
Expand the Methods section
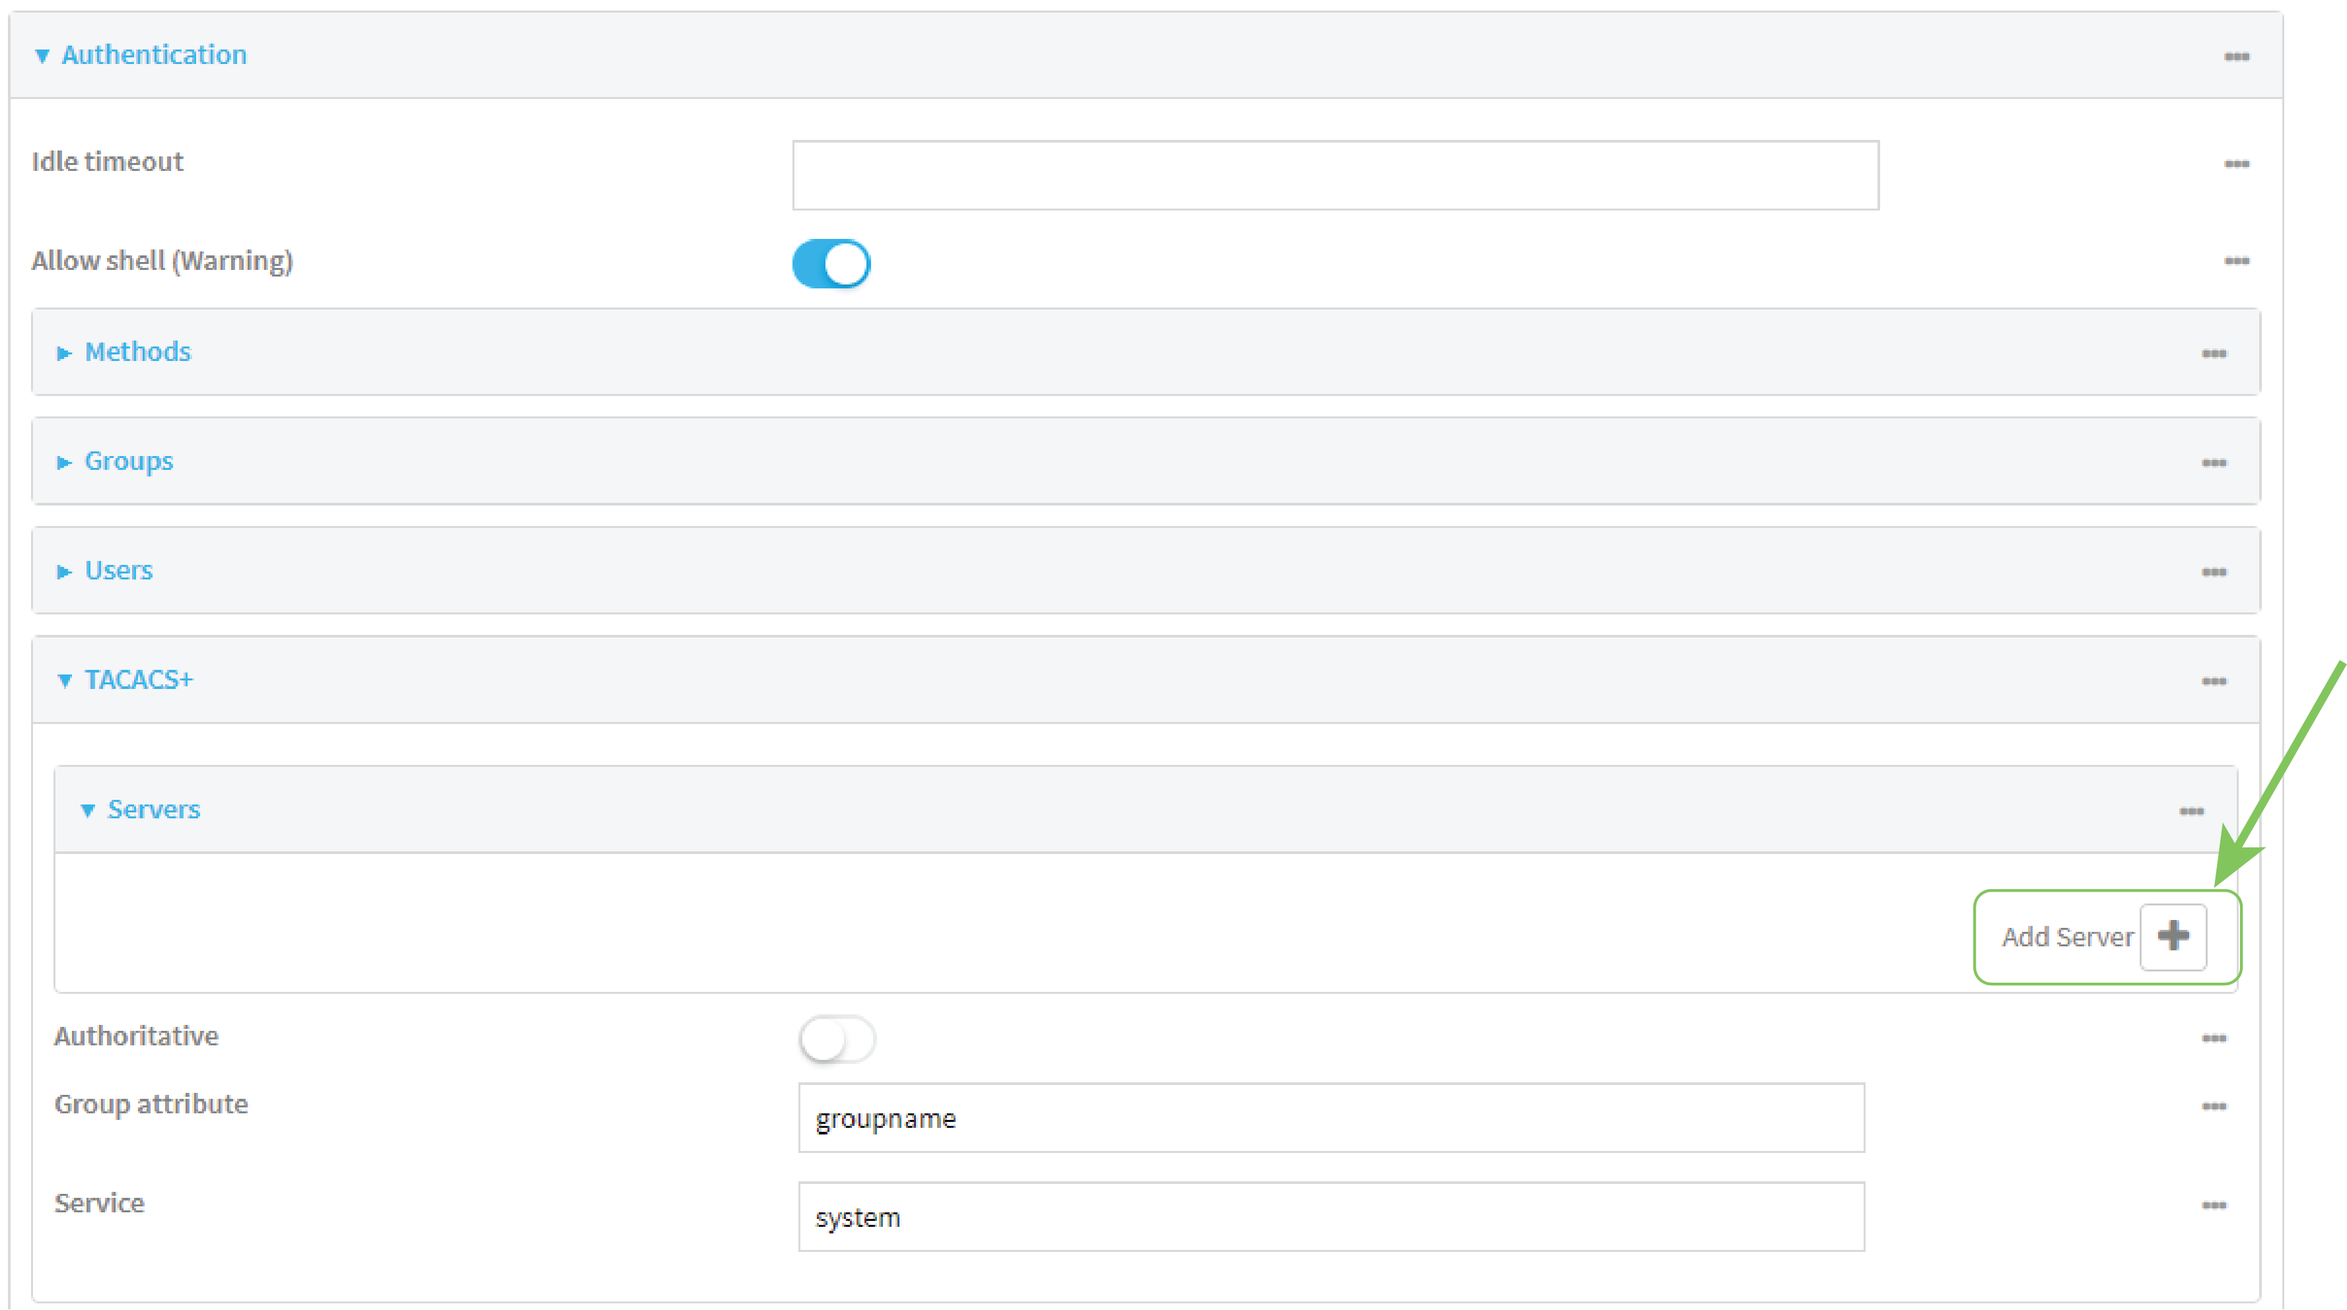[x=137, y=351]
